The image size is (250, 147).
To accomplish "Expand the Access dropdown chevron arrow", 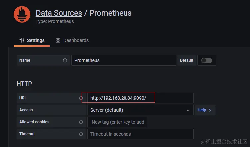I will click(x=188, y=110).
